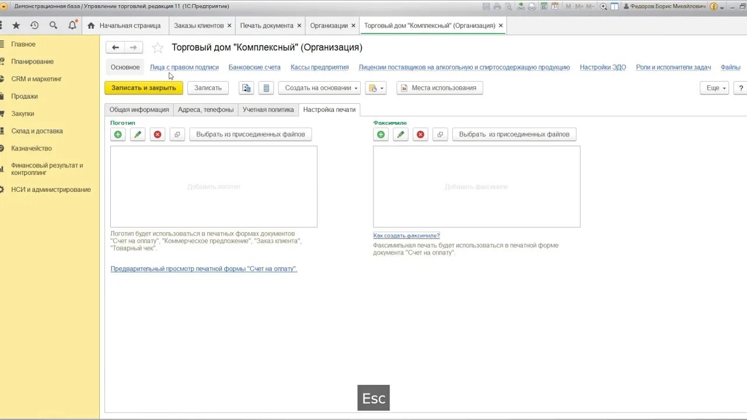Close the Организации tab

[x=353, y=26]
